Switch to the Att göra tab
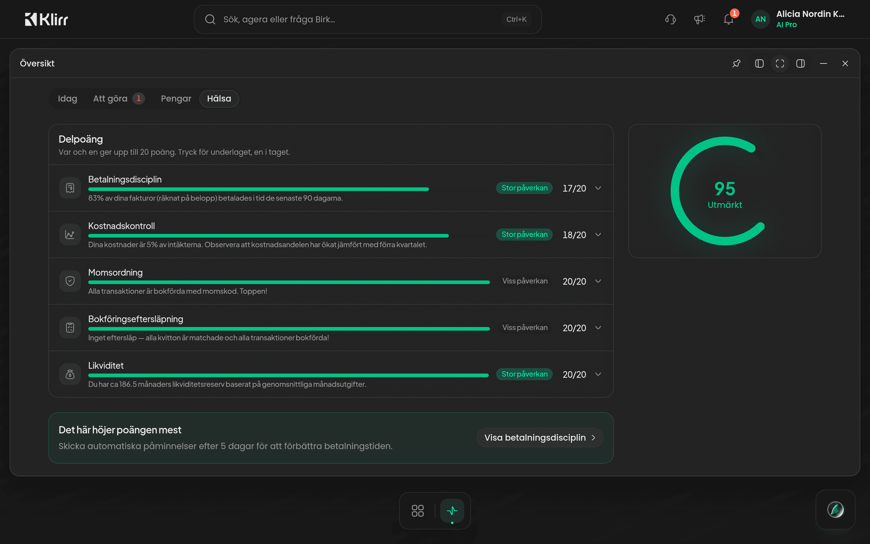The height and width of the screenshot is (544, 870). click(119, 99)
